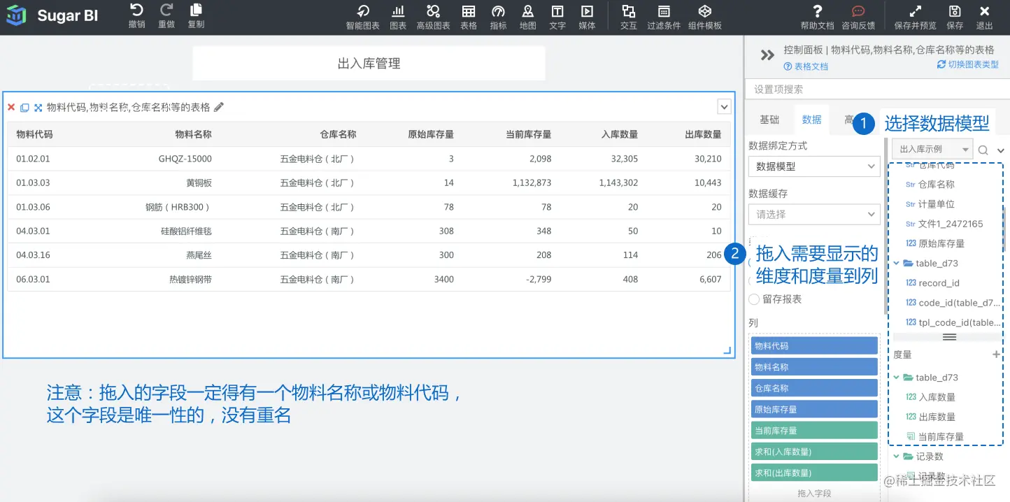Click the 入库数量 column header

pos(620,134)
